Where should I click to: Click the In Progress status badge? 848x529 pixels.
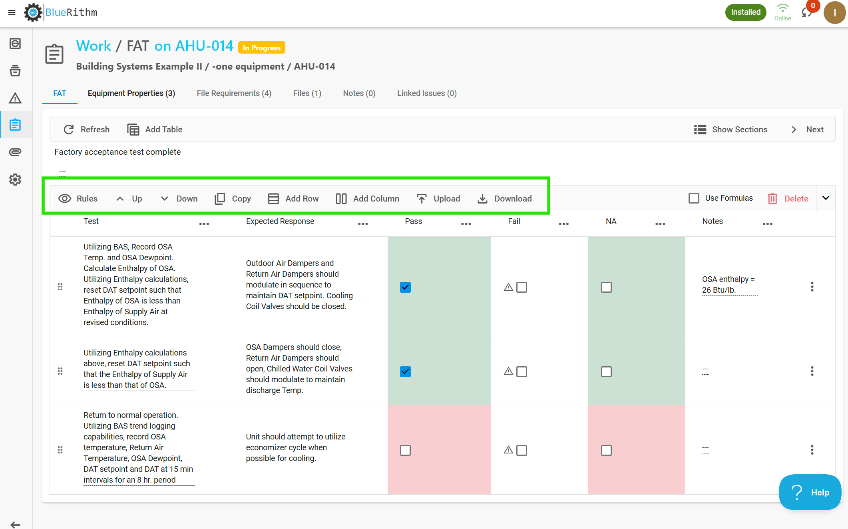click(x=262, y=48)
